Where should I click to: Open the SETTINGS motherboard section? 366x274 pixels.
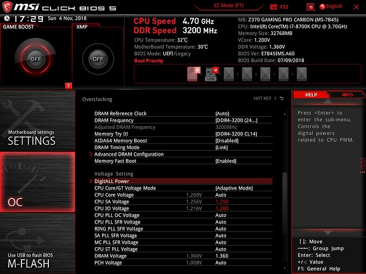(37, 121)
